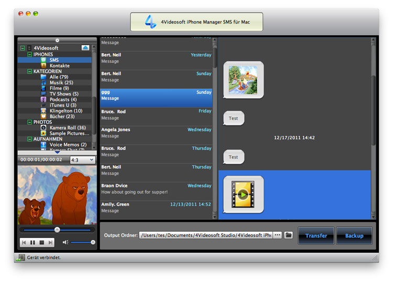Image resolution: width=393 pixels, height=282 pixels.
Task: Select the Podcasts (4) category
Action: pyautogui.click(x=62, y=99)
